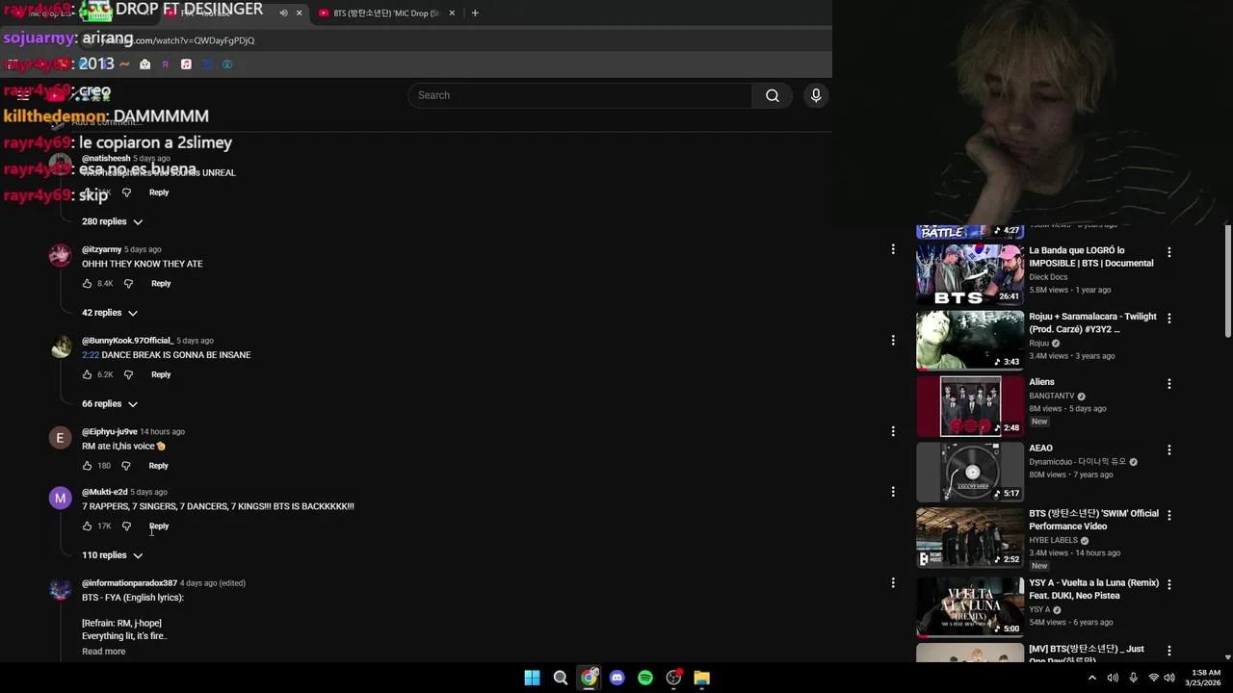Like the @Eiphyu-ju9ve comment
The image size is (1233, 693).
point(87,466)
